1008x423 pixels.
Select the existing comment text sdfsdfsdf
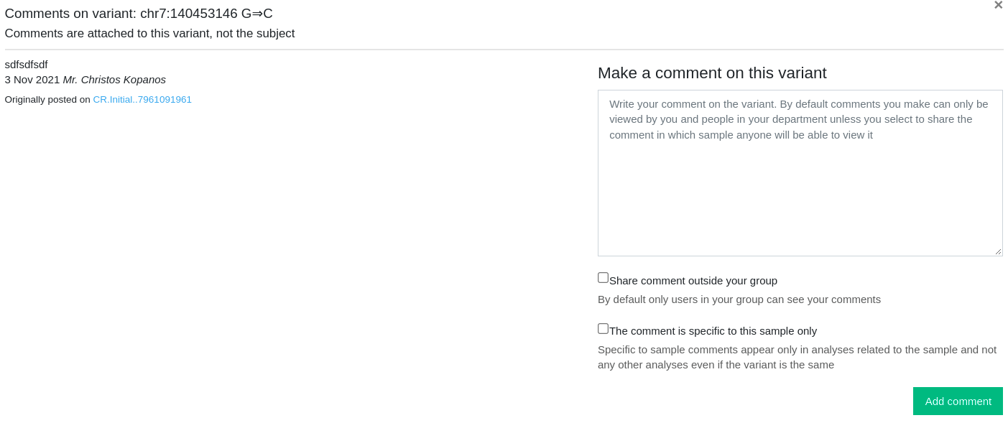tap(26, 65)
